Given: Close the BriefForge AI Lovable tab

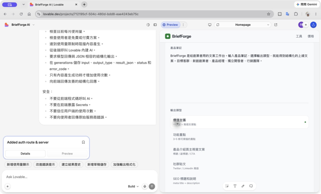Looking at the screenshot, I should point(76,4).
